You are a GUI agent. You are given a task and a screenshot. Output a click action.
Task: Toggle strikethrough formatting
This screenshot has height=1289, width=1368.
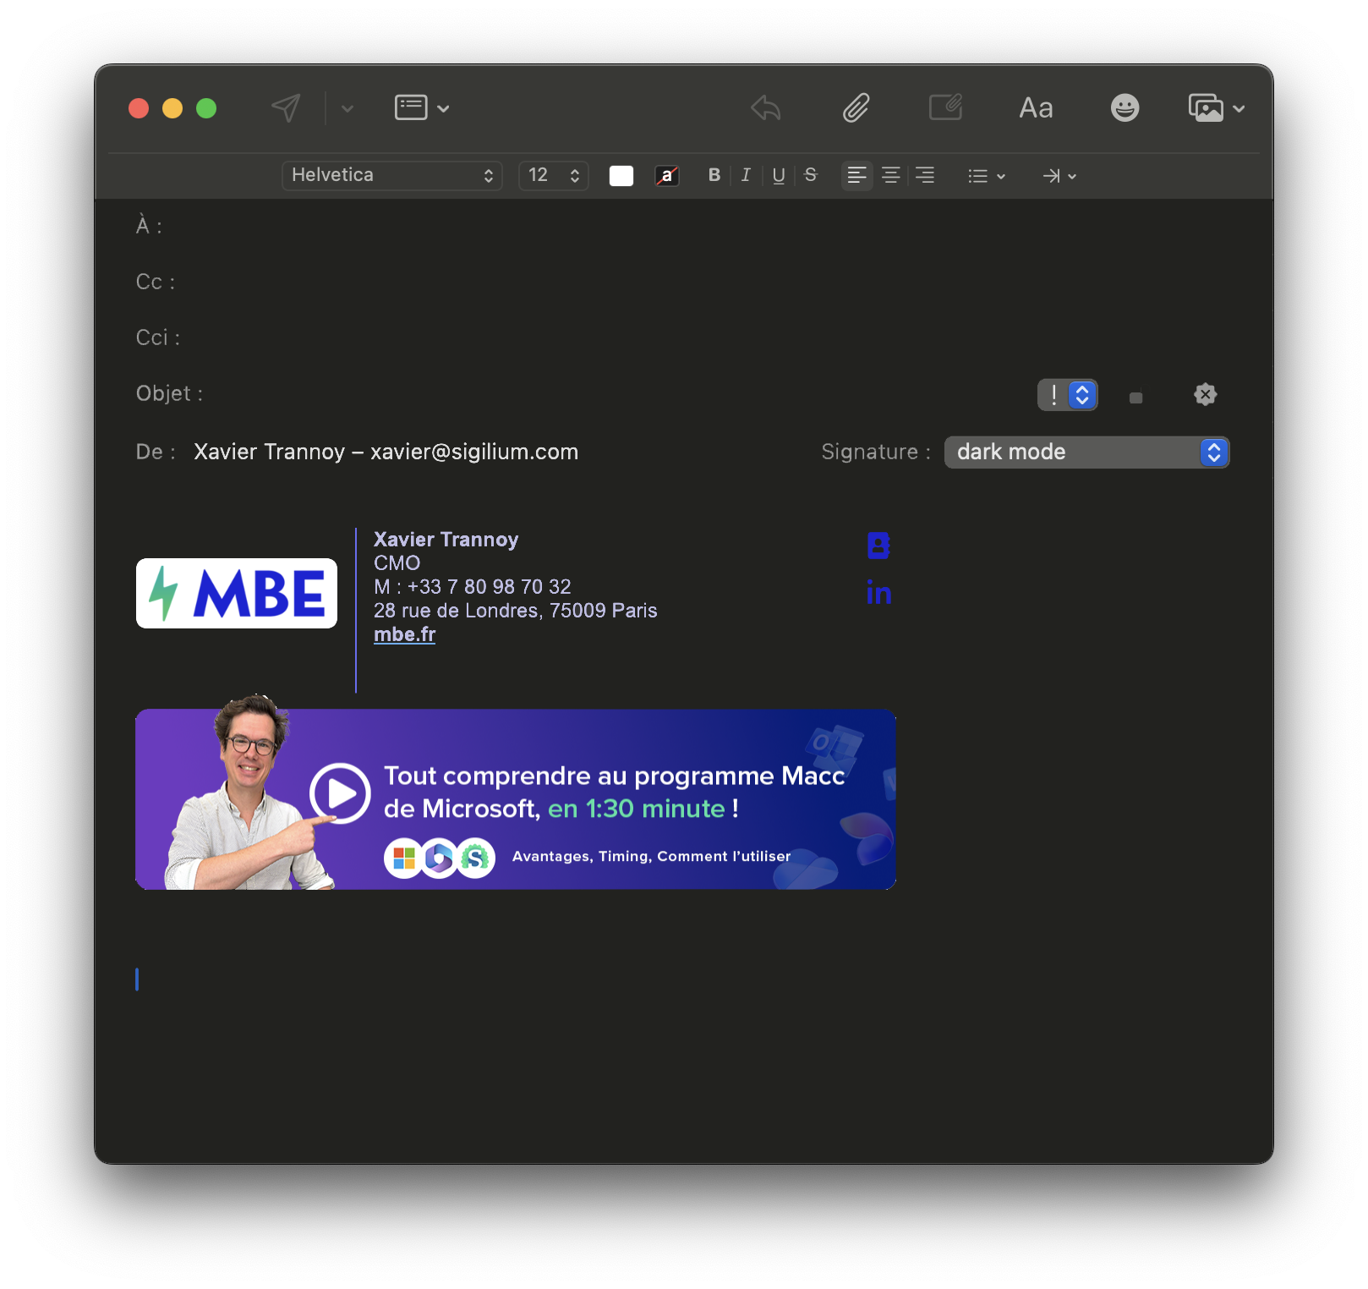point(811,175)
